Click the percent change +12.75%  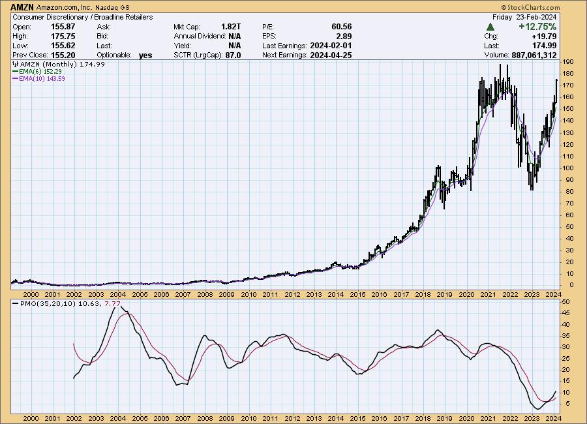[537, 27]
